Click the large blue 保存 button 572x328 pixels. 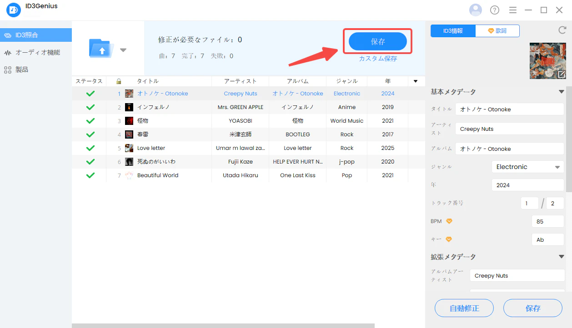[x=377, y=41]
